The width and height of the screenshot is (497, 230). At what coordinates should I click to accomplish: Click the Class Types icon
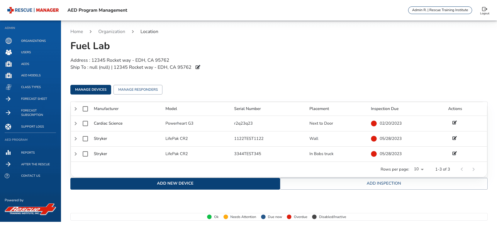click(x=9, y=87)
